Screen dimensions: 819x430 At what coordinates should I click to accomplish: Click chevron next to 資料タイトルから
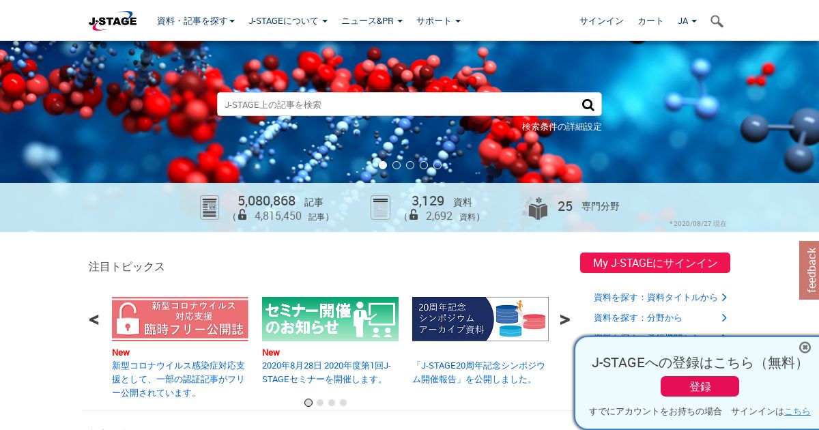pos(724,298)
